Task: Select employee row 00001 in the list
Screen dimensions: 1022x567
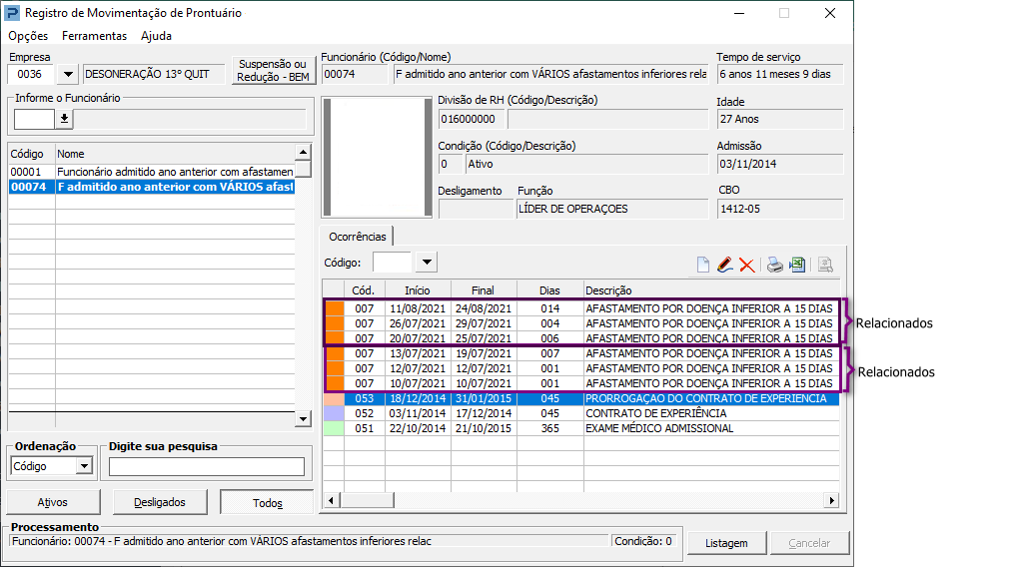Action: pos(151,172)
